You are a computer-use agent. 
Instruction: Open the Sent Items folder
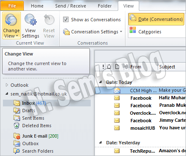(33, 118)
